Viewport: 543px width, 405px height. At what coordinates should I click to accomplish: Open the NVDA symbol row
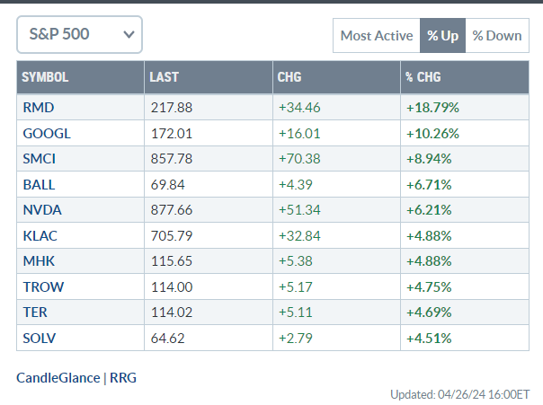(40, 210)
